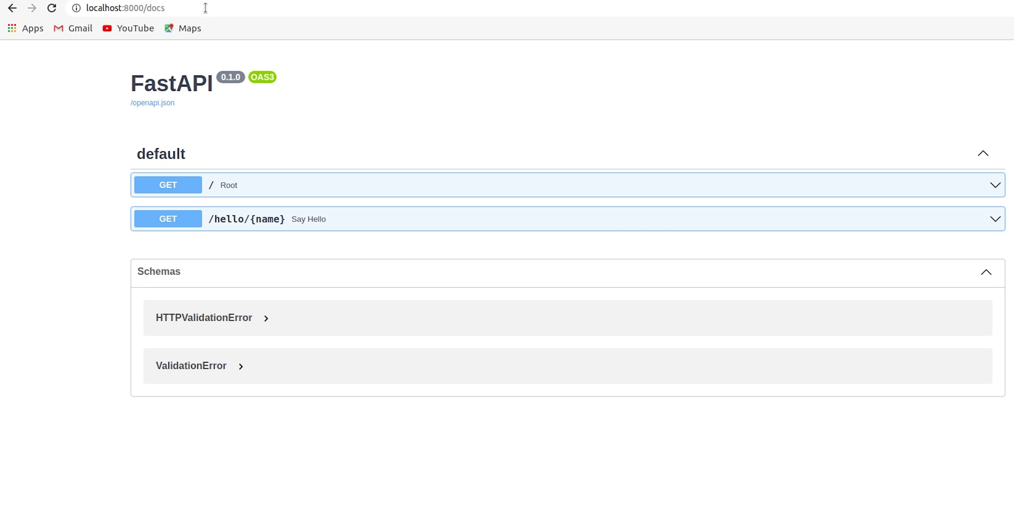Image resolution: width=1014 pixels, height=525 pixels.
Task: Open the Gmail bookmark
Action: (x=73, y=28)
